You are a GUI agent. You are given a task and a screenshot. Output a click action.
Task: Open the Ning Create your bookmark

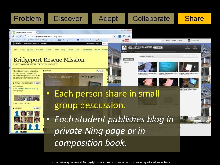pyautogui.click(x=48, y=40)
